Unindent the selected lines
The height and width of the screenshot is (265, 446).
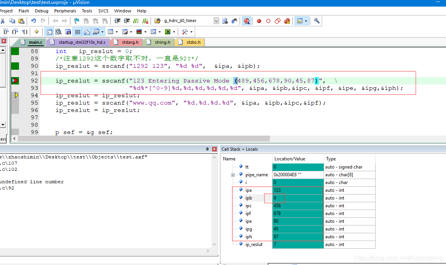(x=127, y=21)
